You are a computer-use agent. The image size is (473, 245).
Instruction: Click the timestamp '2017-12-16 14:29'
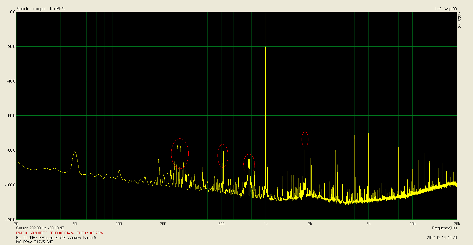(x=442, y=238)
